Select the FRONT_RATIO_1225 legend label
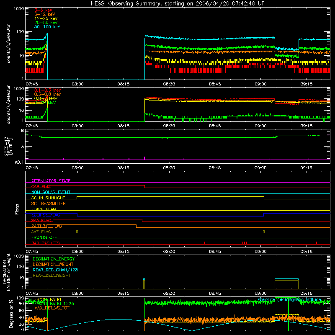Screen dimensions: 335x335 point(54,304)
